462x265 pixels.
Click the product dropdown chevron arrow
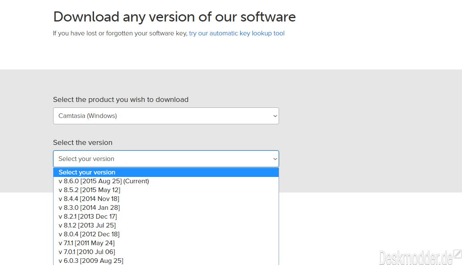pos(275,116)
